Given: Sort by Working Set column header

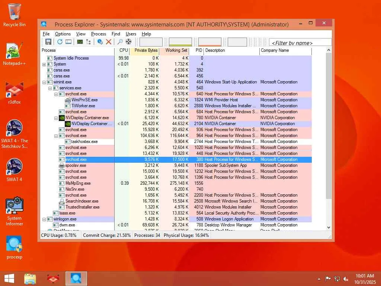Looking at the screenshot, I should (175, 50).
